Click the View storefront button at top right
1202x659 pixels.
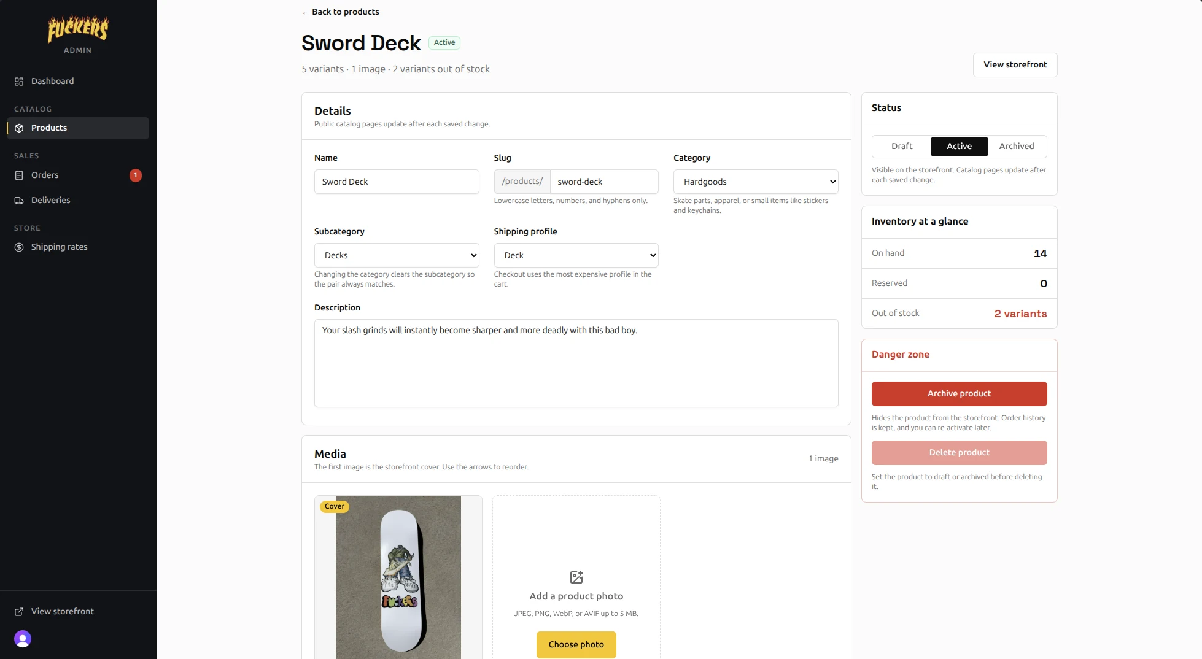1015,65
